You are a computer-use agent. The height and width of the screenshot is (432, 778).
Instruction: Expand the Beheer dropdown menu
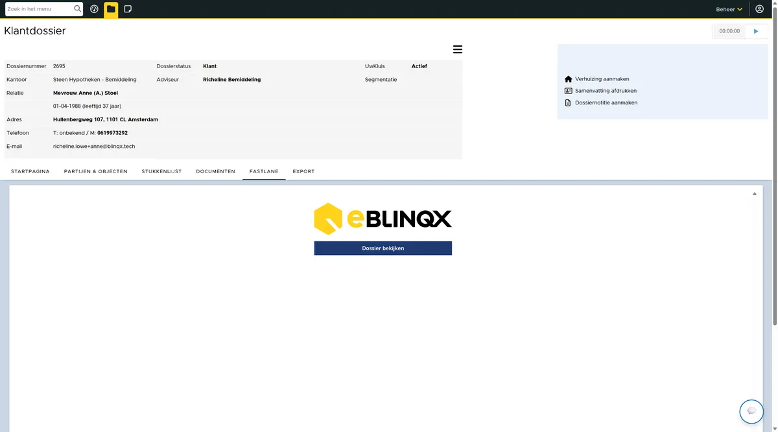pyautogui.click(x=729, y=9)
